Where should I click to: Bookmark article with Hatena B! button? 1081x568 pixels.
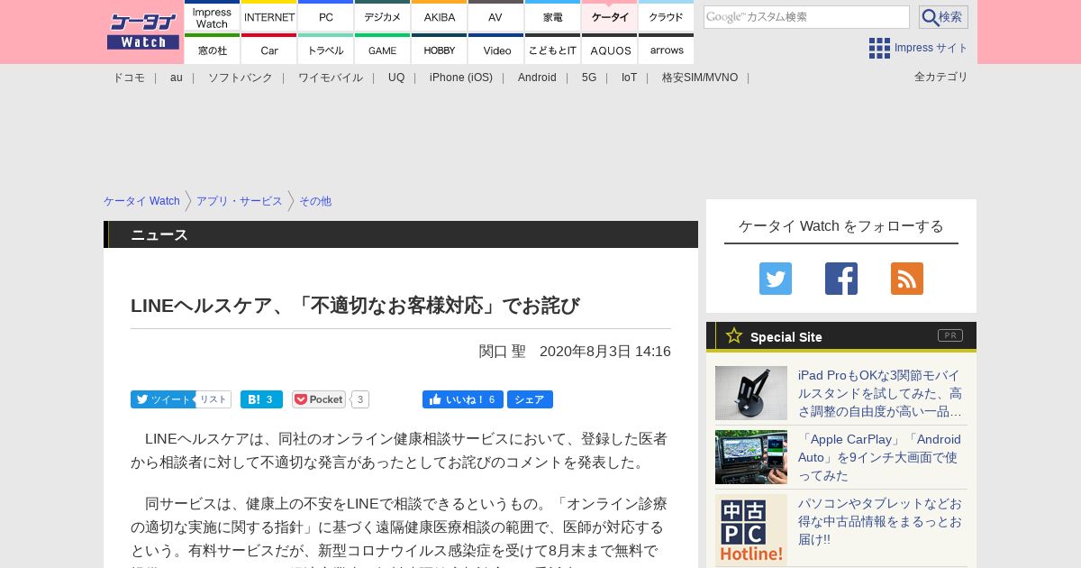[x=261, y=399]
